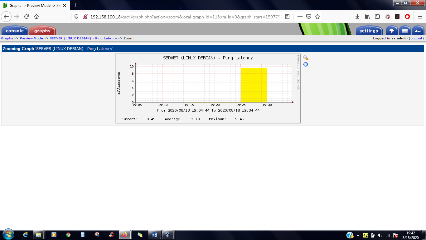The image size is (426, 240).
Task: Open a new browser tab
Action: (75, 5)
